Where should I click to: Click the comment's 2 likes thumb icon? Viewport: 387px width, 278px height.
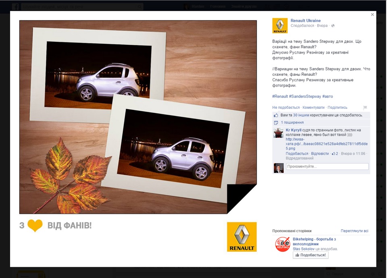(x=335, y=154)
